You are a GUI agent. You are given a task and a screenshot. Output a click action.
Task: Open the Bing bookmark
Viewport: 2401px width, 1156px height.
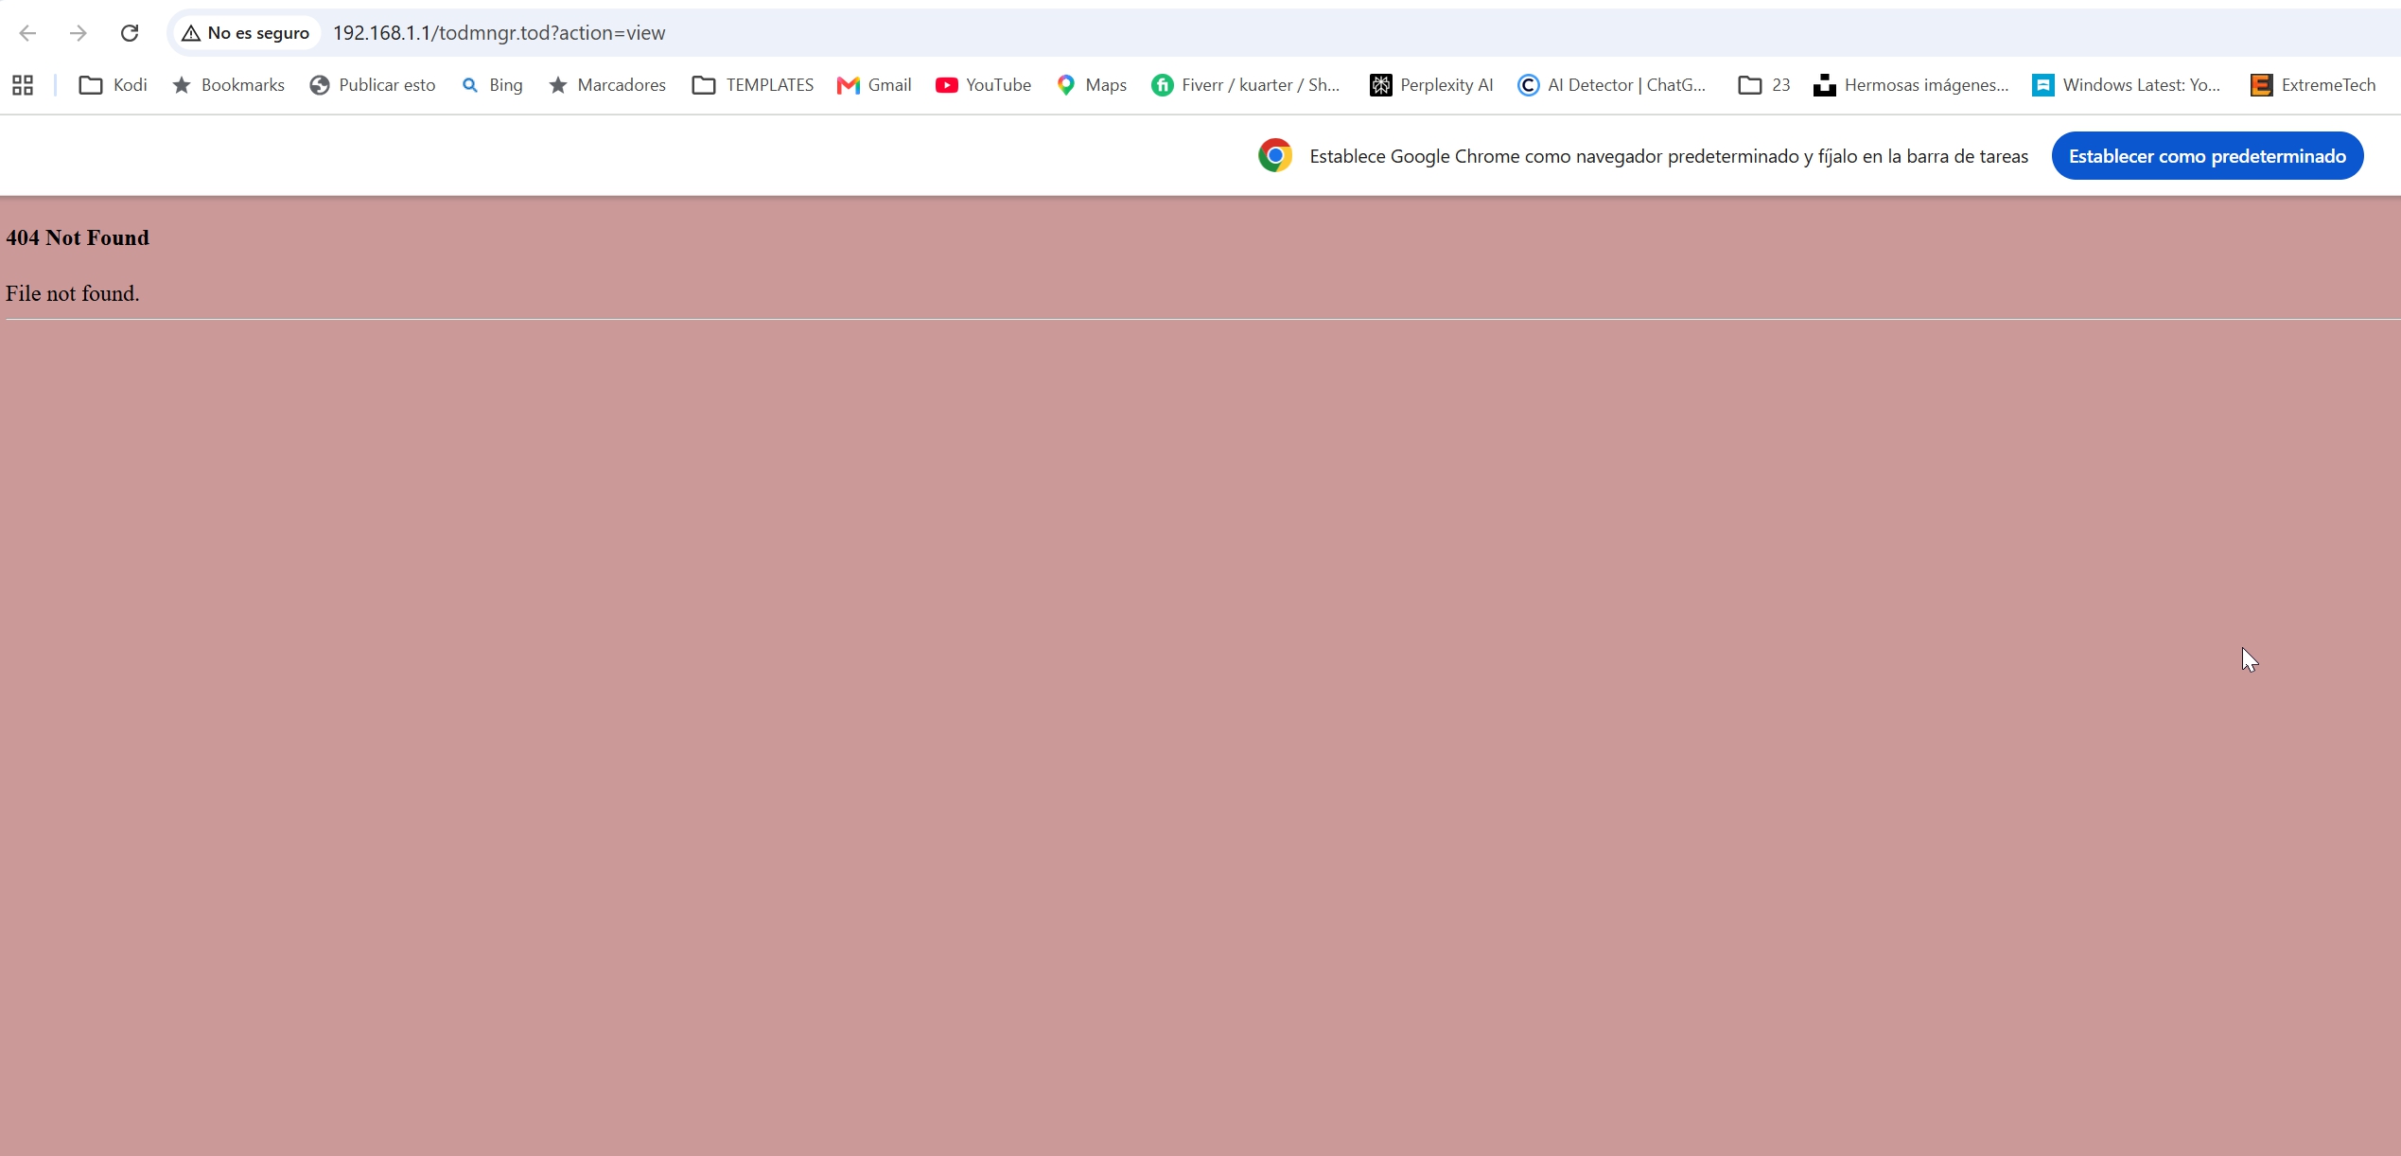492,85
